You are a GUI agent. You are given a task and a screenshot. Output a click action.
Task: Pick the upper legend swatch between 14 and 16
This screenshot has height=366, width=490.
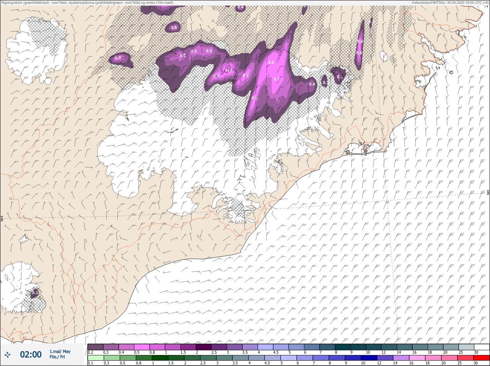tap(405, 347)
